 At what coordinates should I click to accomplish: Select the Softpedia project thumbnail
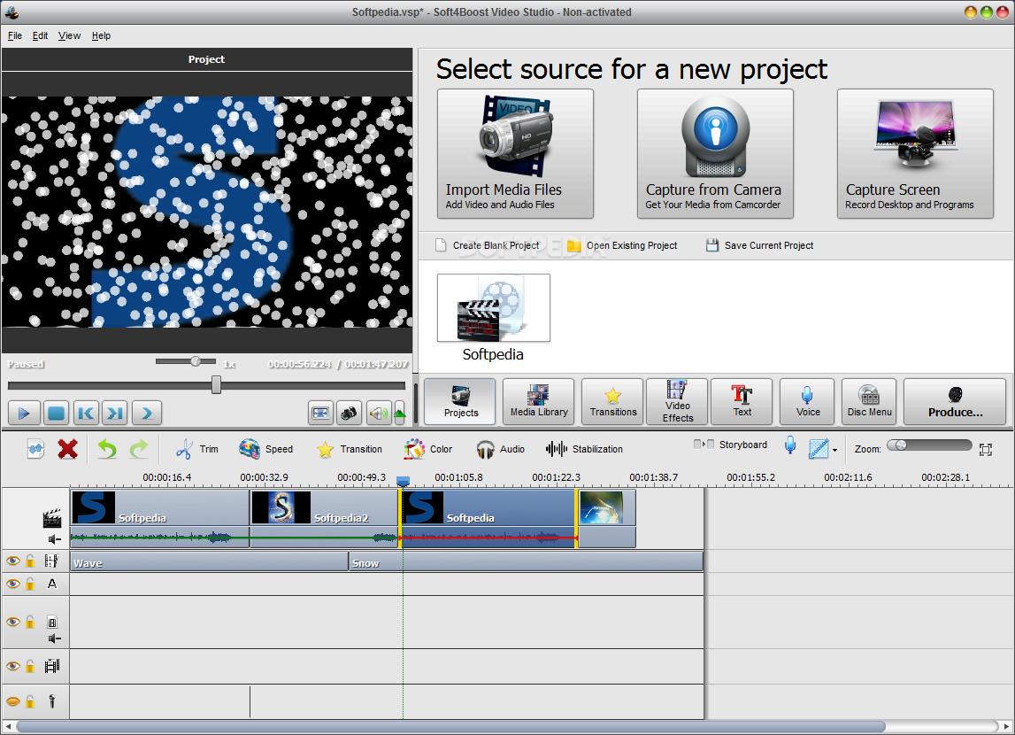click(x=493, y=308)
